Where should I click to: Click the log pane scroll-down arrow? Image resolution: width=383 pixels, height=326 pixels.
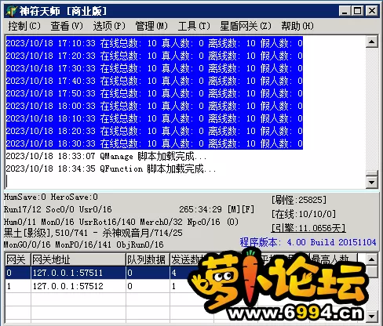coord(372,182)
